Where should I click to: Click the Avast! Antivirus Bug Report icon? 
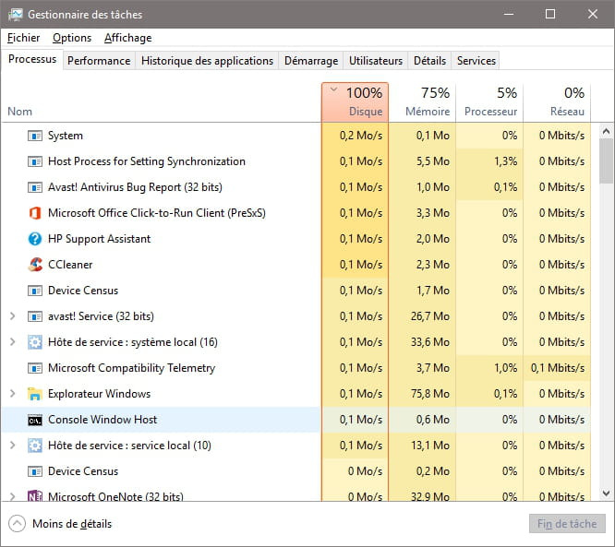coord(35,187)
